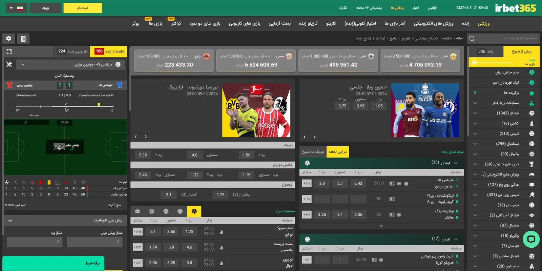The width and height of the screenshot is (542, 271).
Task: Open the bet calculator icon
Action: (x=23, y=39)
